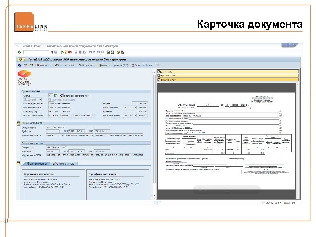Switch to the История статусов tab
Image resolution: width=316 pixels, height=237 pixels.
64,163
